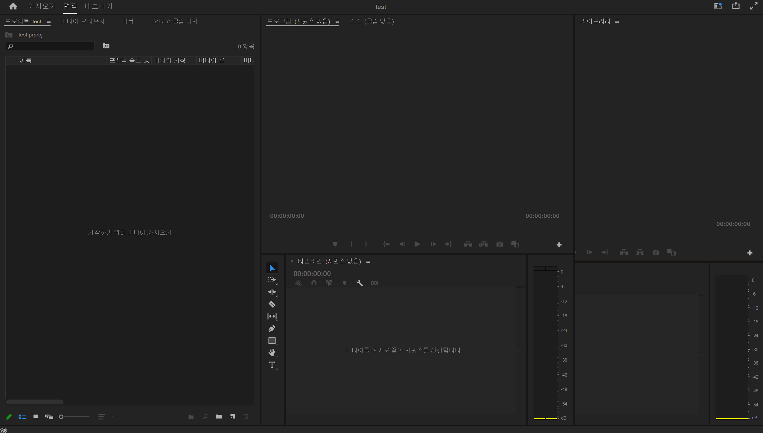Select the Razor tool
This screenshot has height=433, width=763.
tap(272, 304)
